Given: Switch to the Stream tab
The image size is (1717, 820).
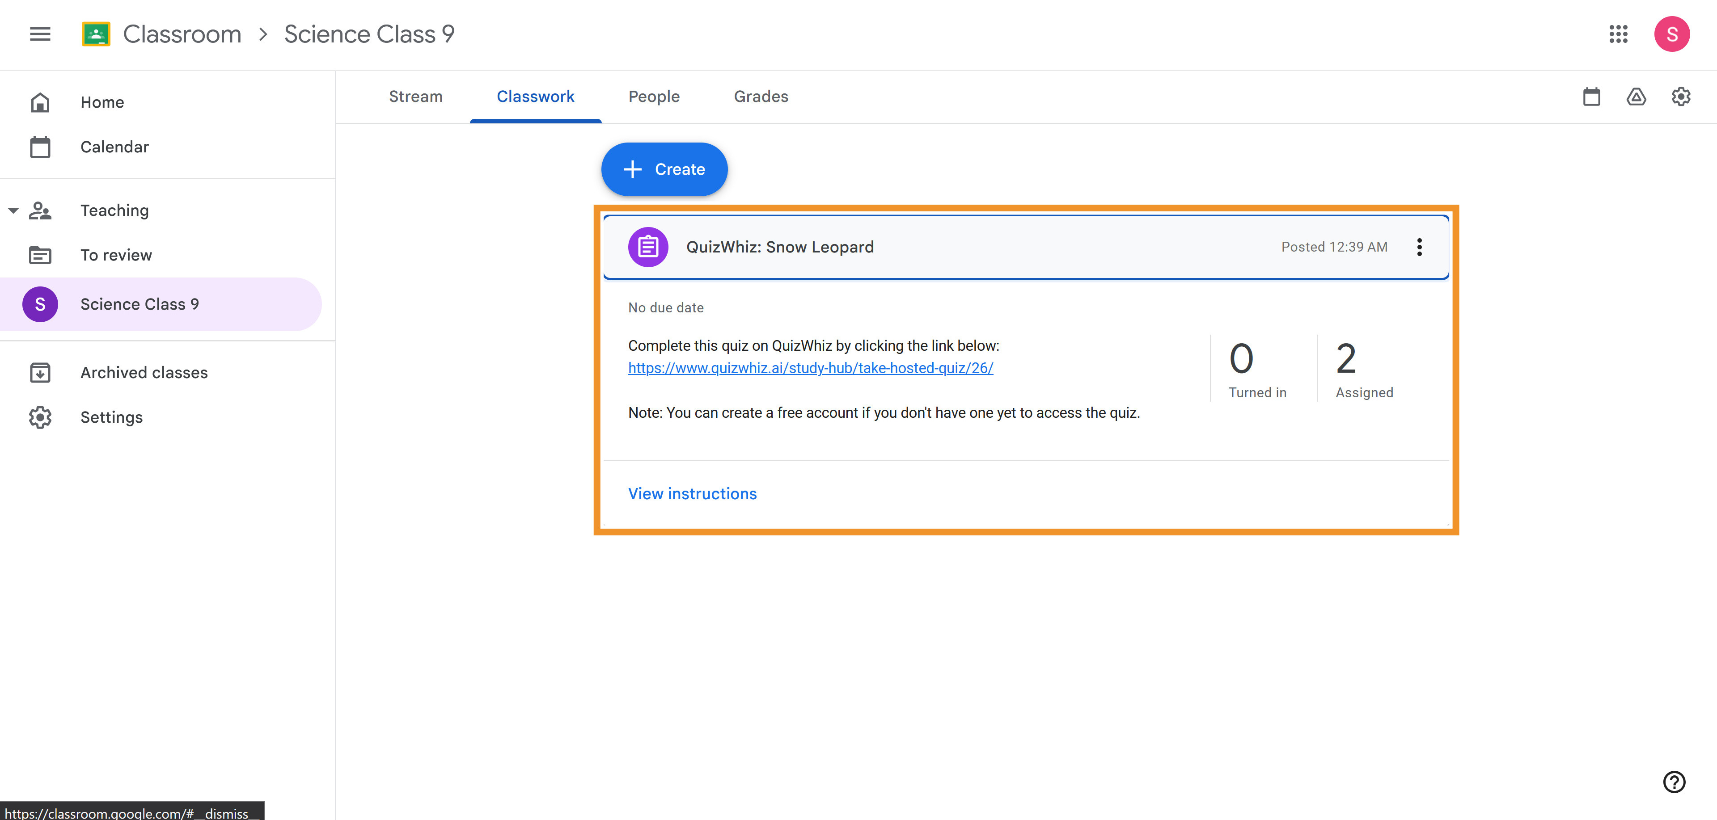Looking at the screenshot, I should (416, 97).
